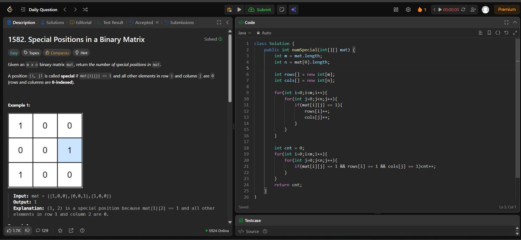This screenshot has width=521, height=240.
Task: Share the problem via share icon
Action: 71,230
